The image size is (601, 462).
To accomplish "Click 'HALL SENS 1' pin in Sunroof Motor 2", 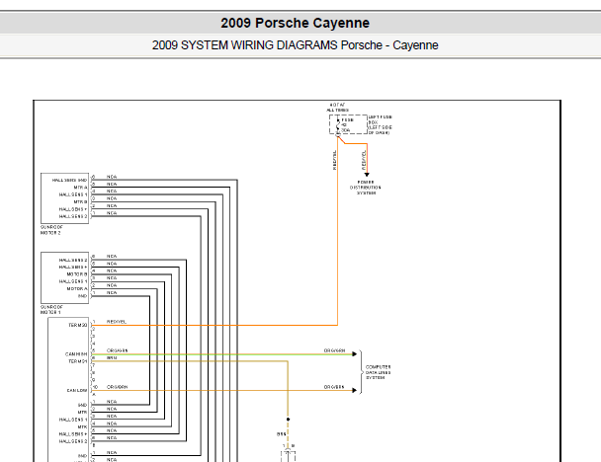I will pos(73,194).
